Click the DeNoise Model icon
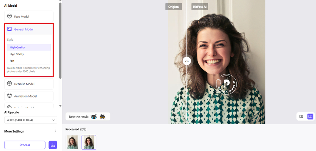The height and width of the screenshot is (151, 316). (10, 84)
